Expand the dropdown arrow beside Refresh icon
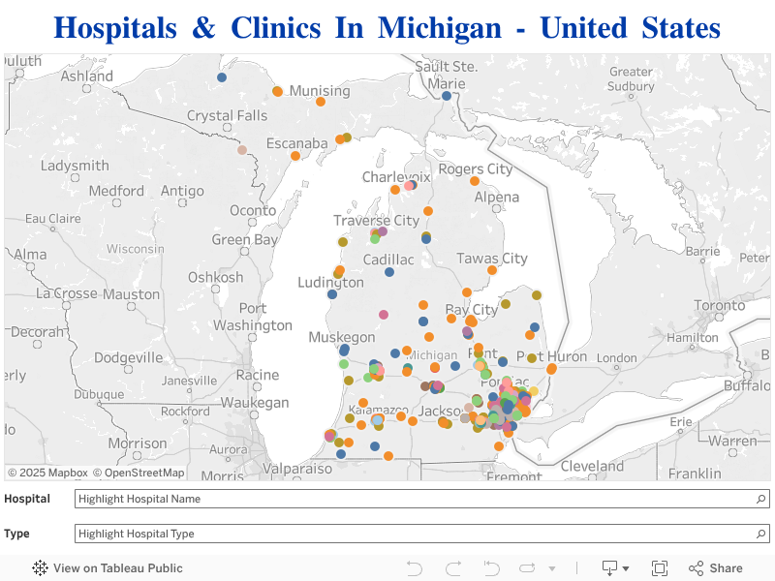 552,568
